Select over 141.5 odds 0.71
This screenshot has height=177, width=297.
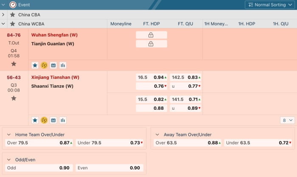coord(185,99)
